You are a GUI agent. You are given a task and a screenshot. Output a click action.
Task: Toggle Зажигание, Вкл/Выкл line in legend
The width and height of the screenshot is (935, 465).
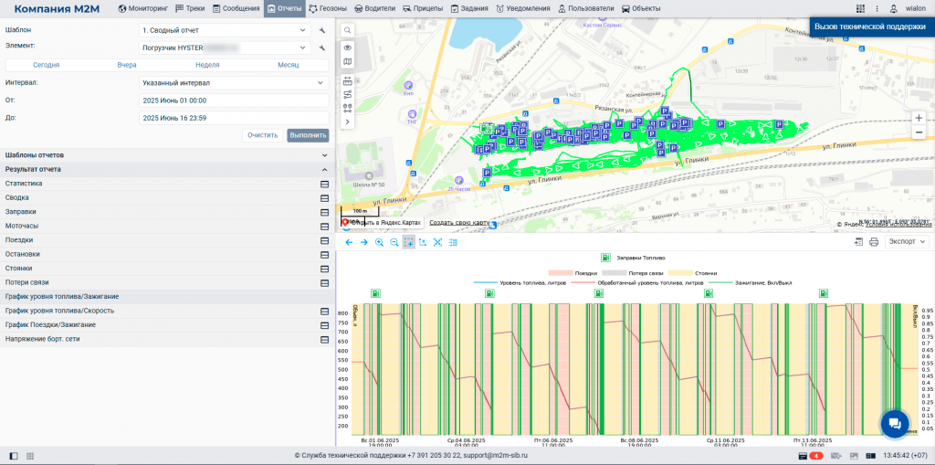pyautogui.click(x=749, y=282)
